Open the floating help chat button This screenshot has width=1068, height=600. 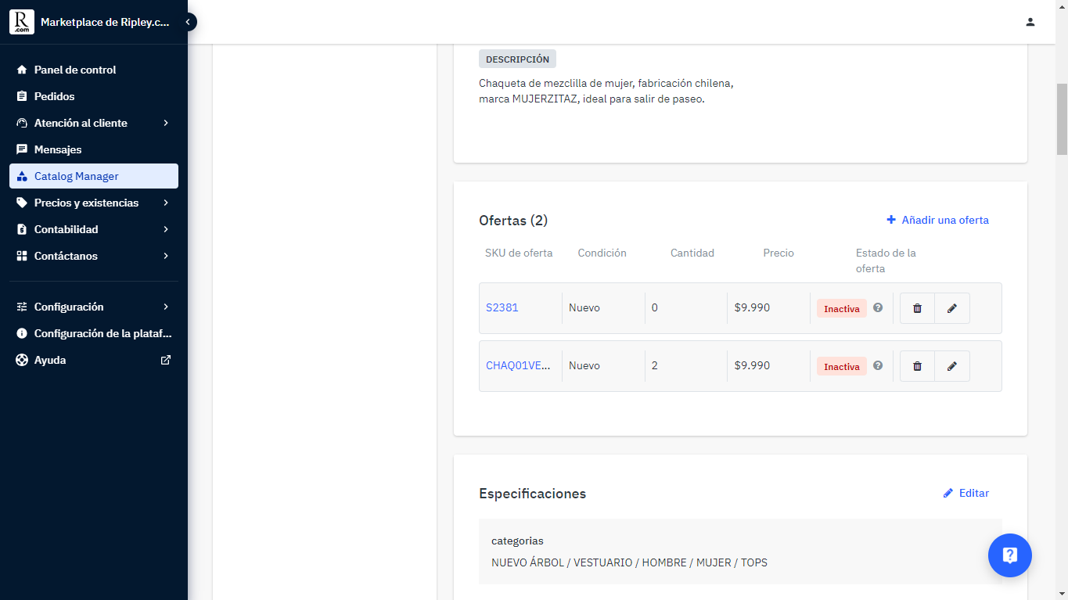point(1009,555)
